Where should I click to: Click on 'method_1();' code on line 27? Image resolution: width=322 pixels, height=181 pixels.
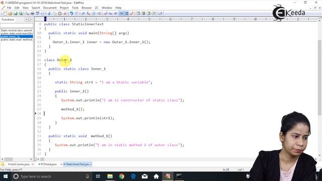coord(72,109)
